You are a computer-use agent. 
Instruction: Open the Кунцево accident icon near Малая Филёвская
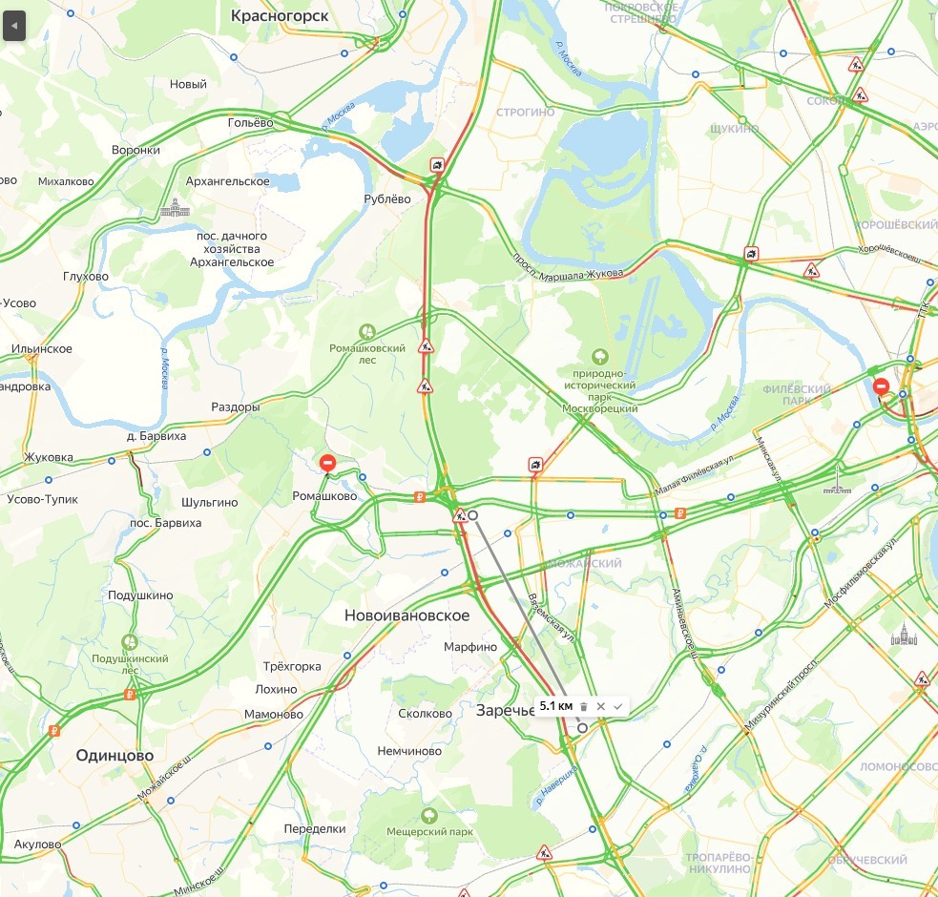[535, 465]
